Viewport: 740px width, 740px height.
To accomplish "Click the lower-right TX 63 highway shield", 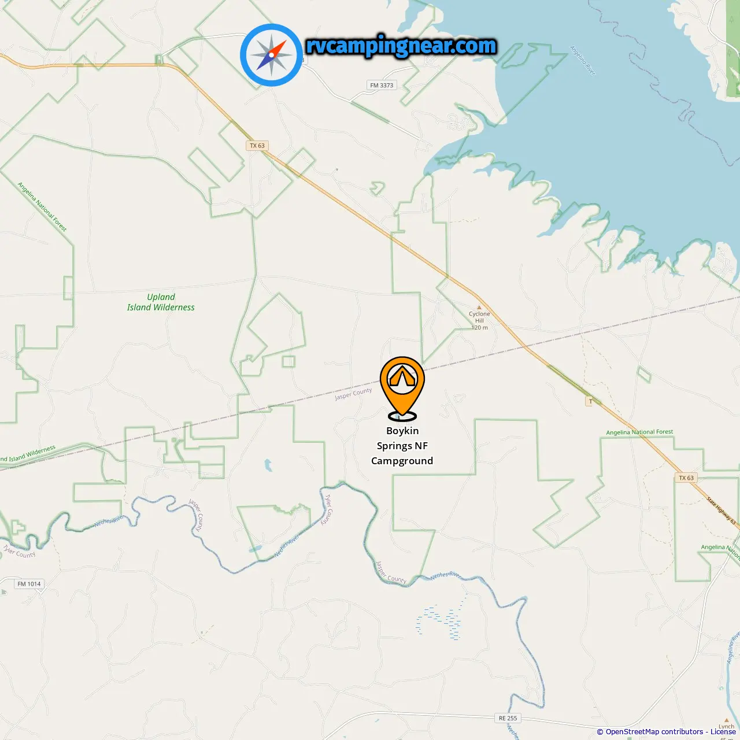I will click(x=686, y=478).
